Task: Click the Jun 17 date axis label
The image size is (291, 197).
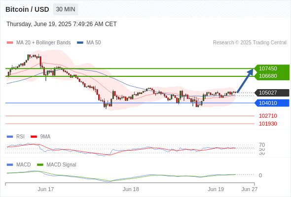Action: [46, 189]
